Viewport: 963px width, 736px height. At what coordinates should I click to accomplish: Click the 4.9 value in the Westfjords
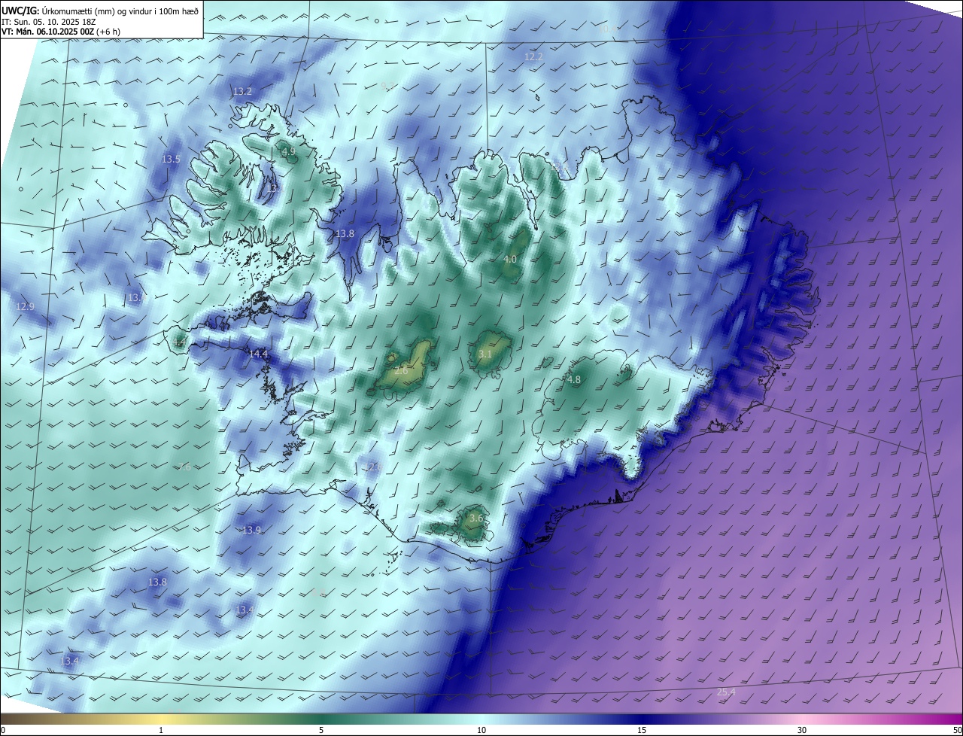tap(288, 151)
